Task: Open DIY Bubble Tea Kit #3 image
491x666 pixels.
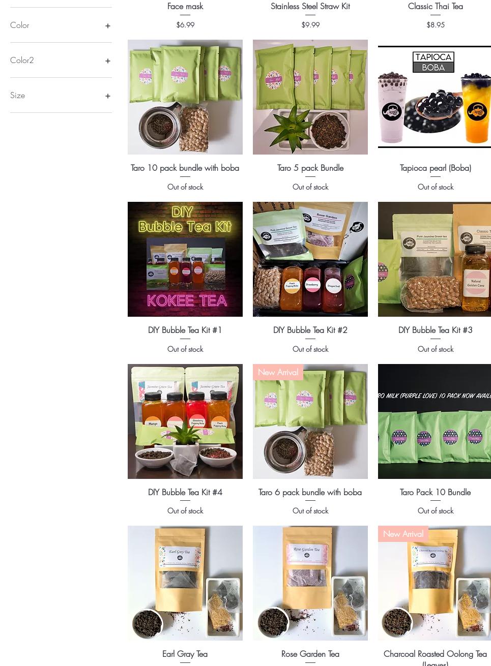Action: coord(435,259)
